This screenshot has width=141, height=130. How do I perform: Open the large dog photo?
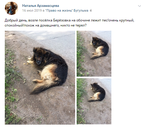[40, 78]
